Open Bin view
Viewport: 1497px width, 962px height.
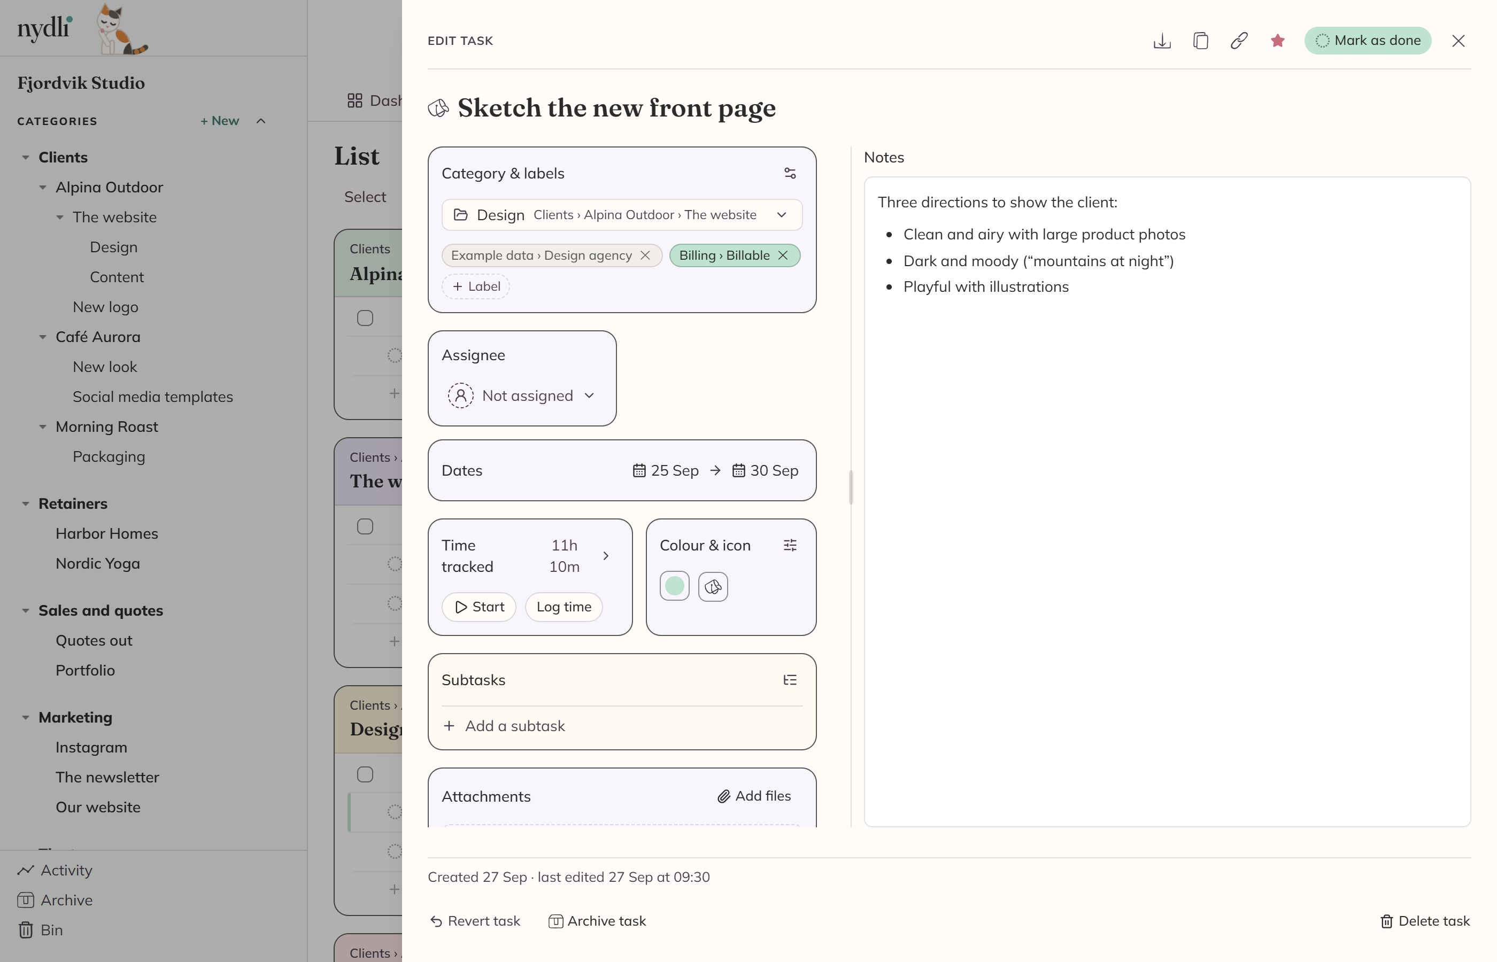tap(41, 930)
